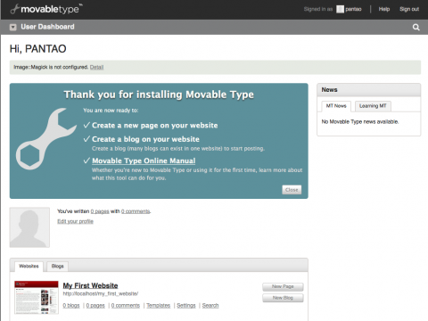Select the Blogs tab
Image resolution: width=428 pixels, height=321 pixels.
pos(57,266)
